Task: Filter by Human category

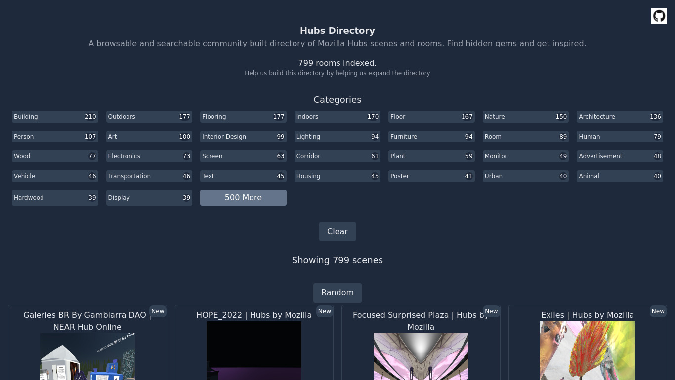Action: point(620,137)
